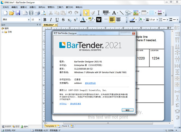
Task: Open the dropdown arrow beside the barcode tool
Action: tap(109, 13)
